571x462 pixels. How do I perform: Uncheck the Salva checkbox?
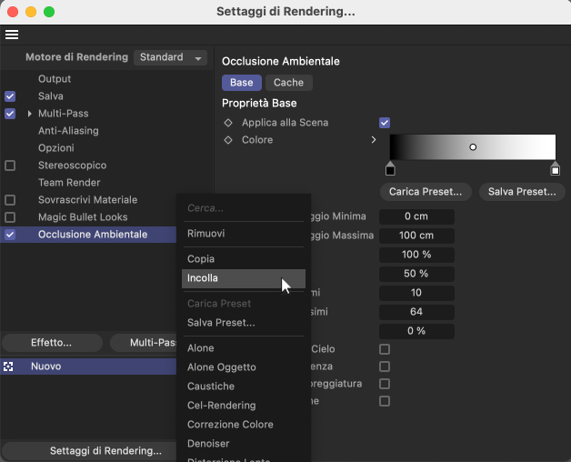pyautogui.click(x=10, y=96)
